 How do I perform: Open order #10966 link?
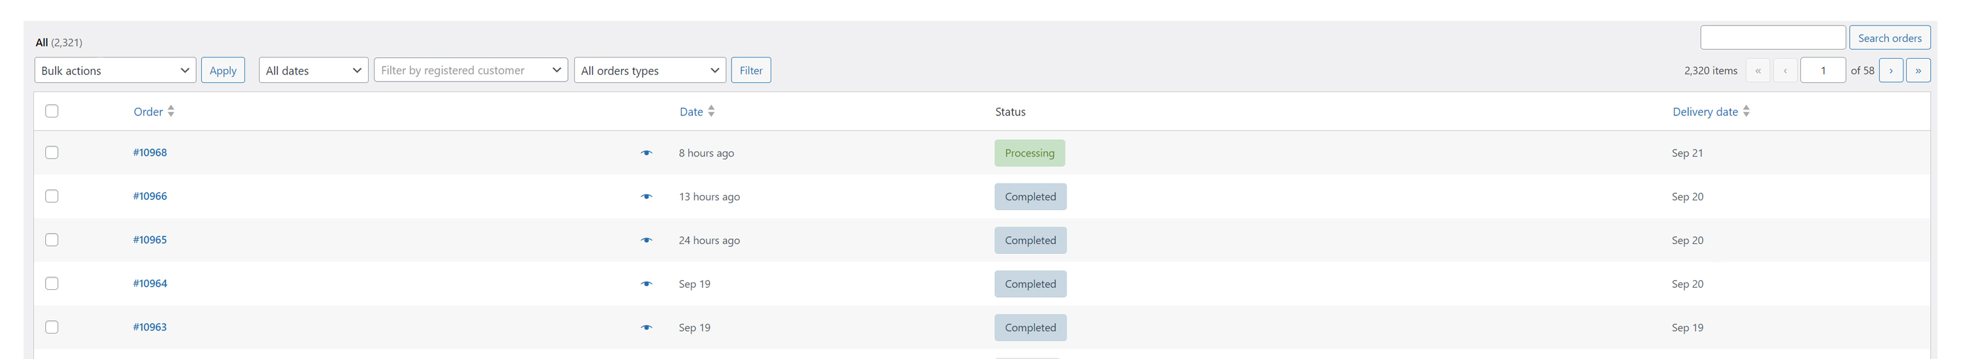[150, 196]
